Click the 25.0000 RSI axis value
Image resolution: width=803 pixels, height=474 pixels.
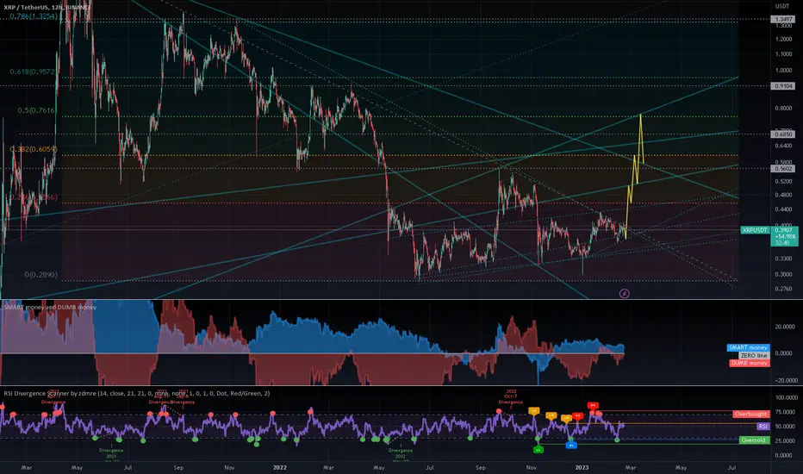click(x=785, y=440)
